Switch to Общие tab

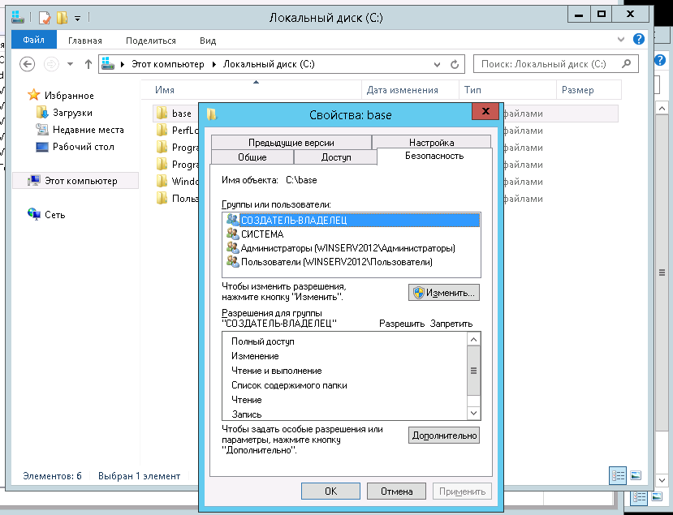pos(252,157)
